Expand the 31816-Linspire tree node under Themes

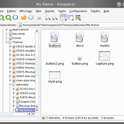click(x=10, y=59)
